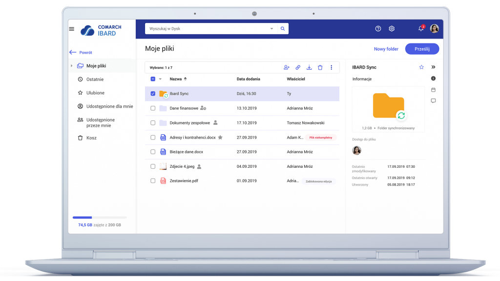Click the Powrót back link
Image resolution: width=500 pixels, height=281 pixels.
[81, 53]
